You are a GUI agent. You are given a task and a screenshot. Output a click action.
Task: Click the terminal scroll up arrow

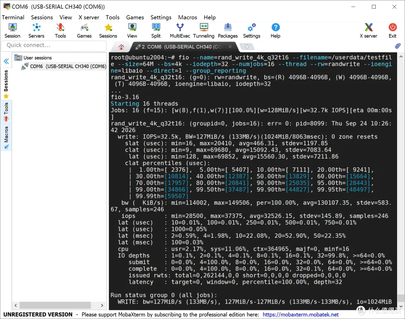(x=401, y=57)
